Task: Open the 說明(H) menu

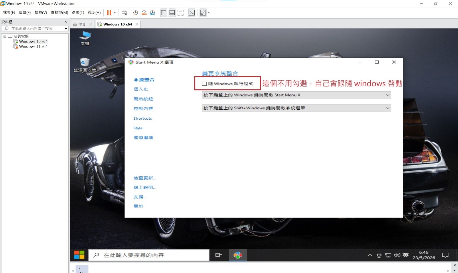Action: pyautogui.click(x=94, y=13)
